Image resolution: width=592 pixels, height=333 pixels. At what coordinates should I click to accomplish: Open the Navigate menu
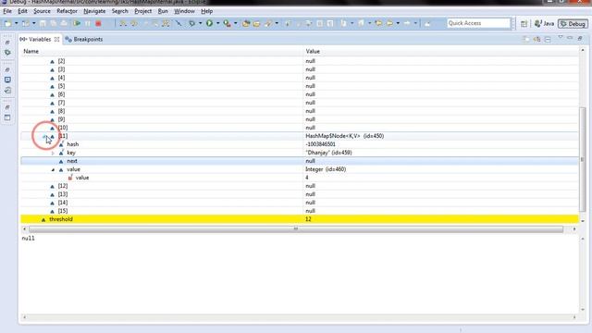tap(94, 11)
